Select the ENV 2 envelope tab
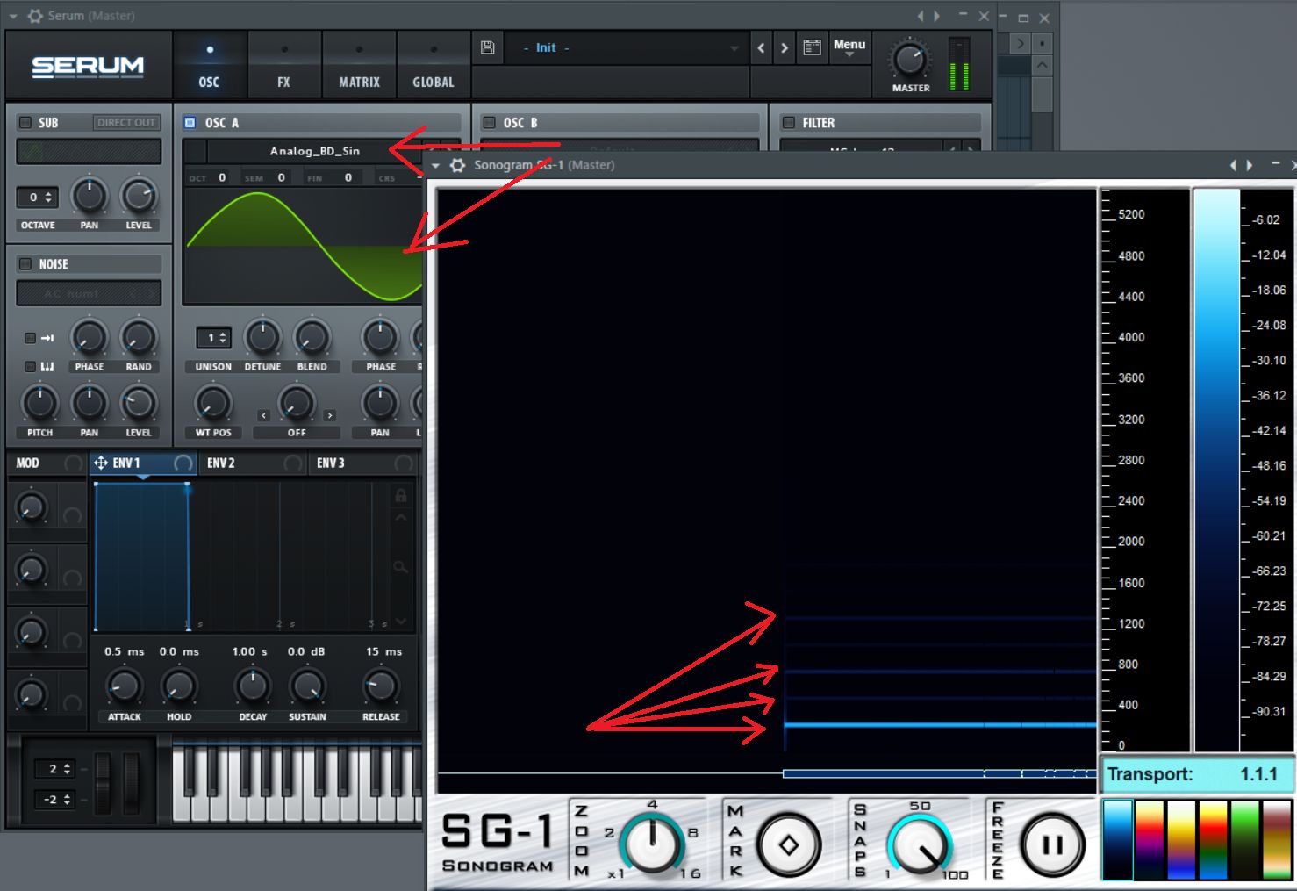1297x891 pixels. tap(220, 463)
